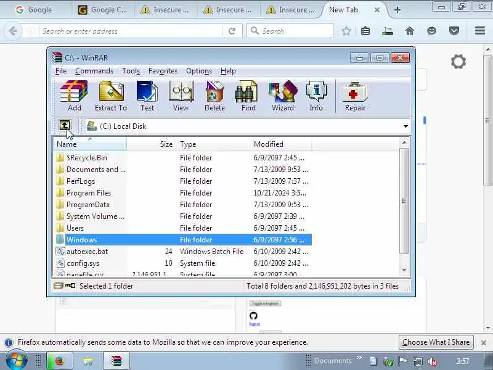Show archive Info
Image resolution: width=493 pixels, height=370 pixels.
click(316, 96)
